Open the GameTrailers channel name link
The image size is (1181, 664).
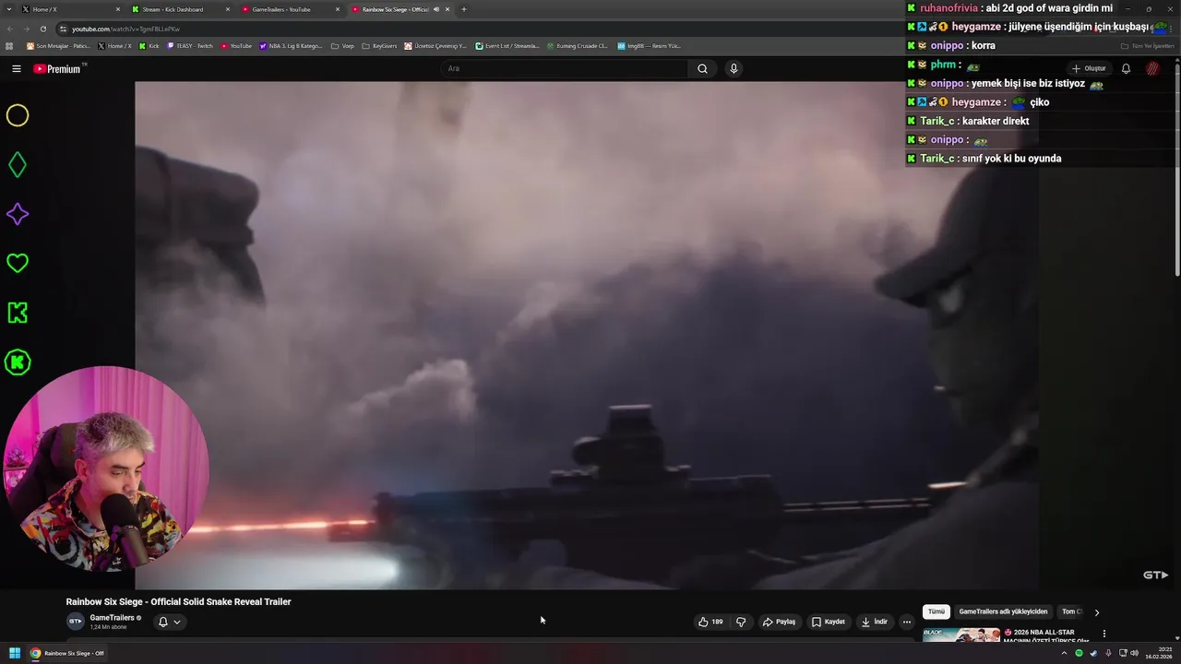coord(112,618)
